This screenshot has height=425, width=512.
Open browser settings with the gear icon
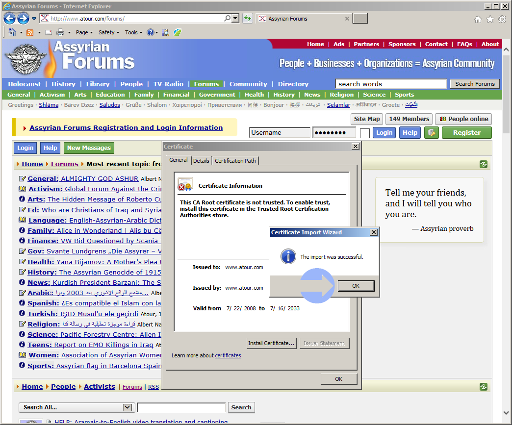click(502, 20)
